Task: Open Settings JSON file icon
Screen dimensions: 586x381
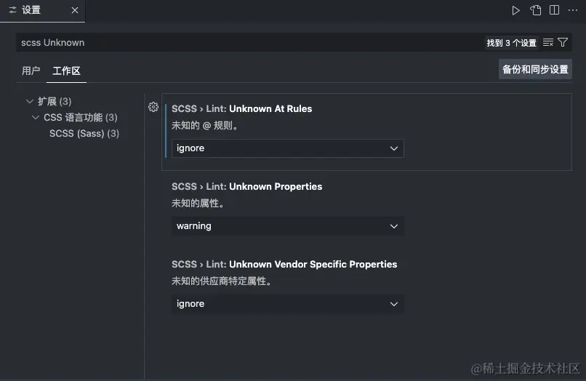Action: 535,10
